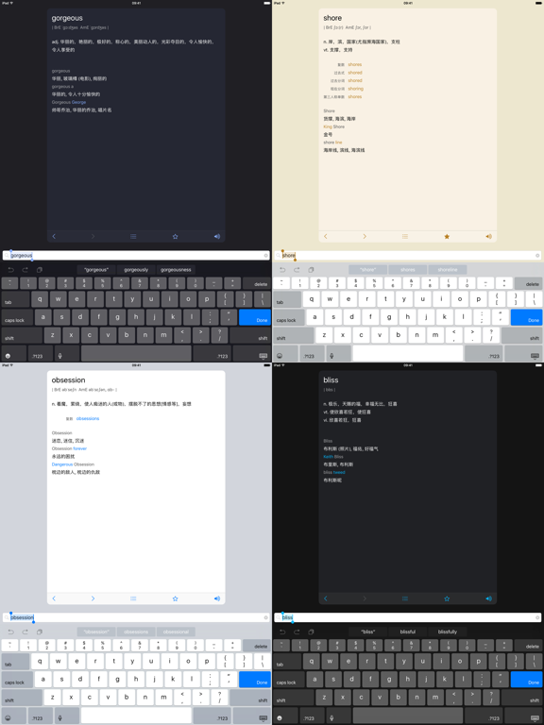Tap the microphone key on obsession keyboard
The image size is (544, 725).
[60, 717]
